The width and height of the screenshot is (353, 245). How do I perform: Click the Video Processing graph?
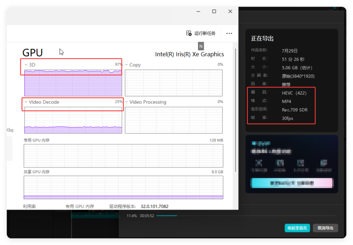tap(174, 120)
